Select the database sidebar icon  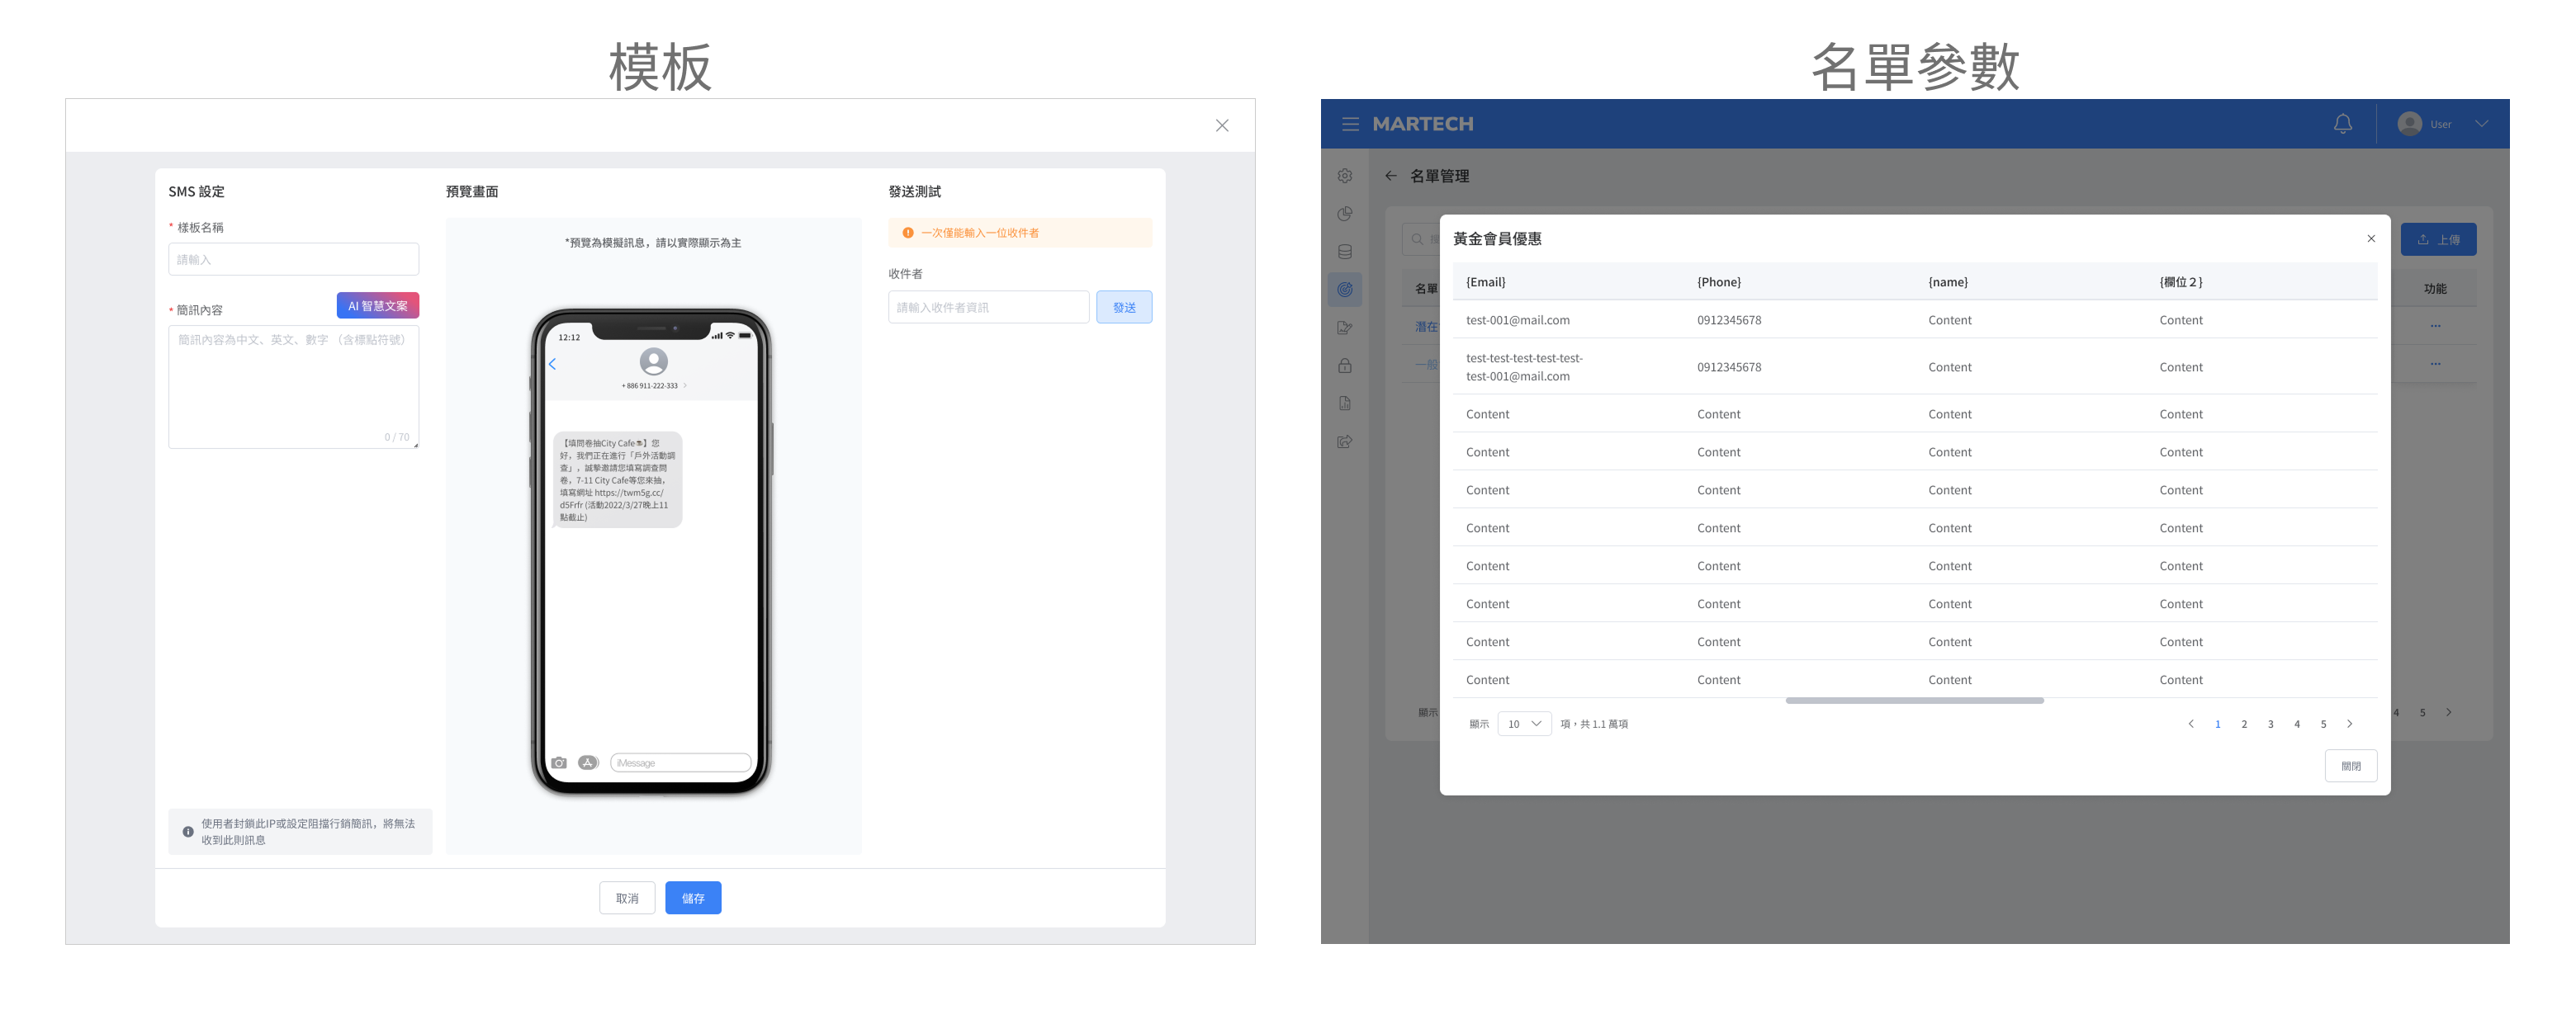coord(1345,252)
